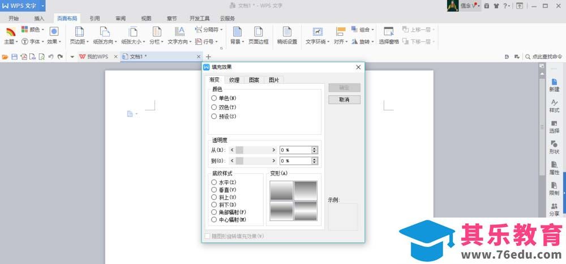Close the 填充效果 dialog
The image size is (566, 264).
pos(358,67)
